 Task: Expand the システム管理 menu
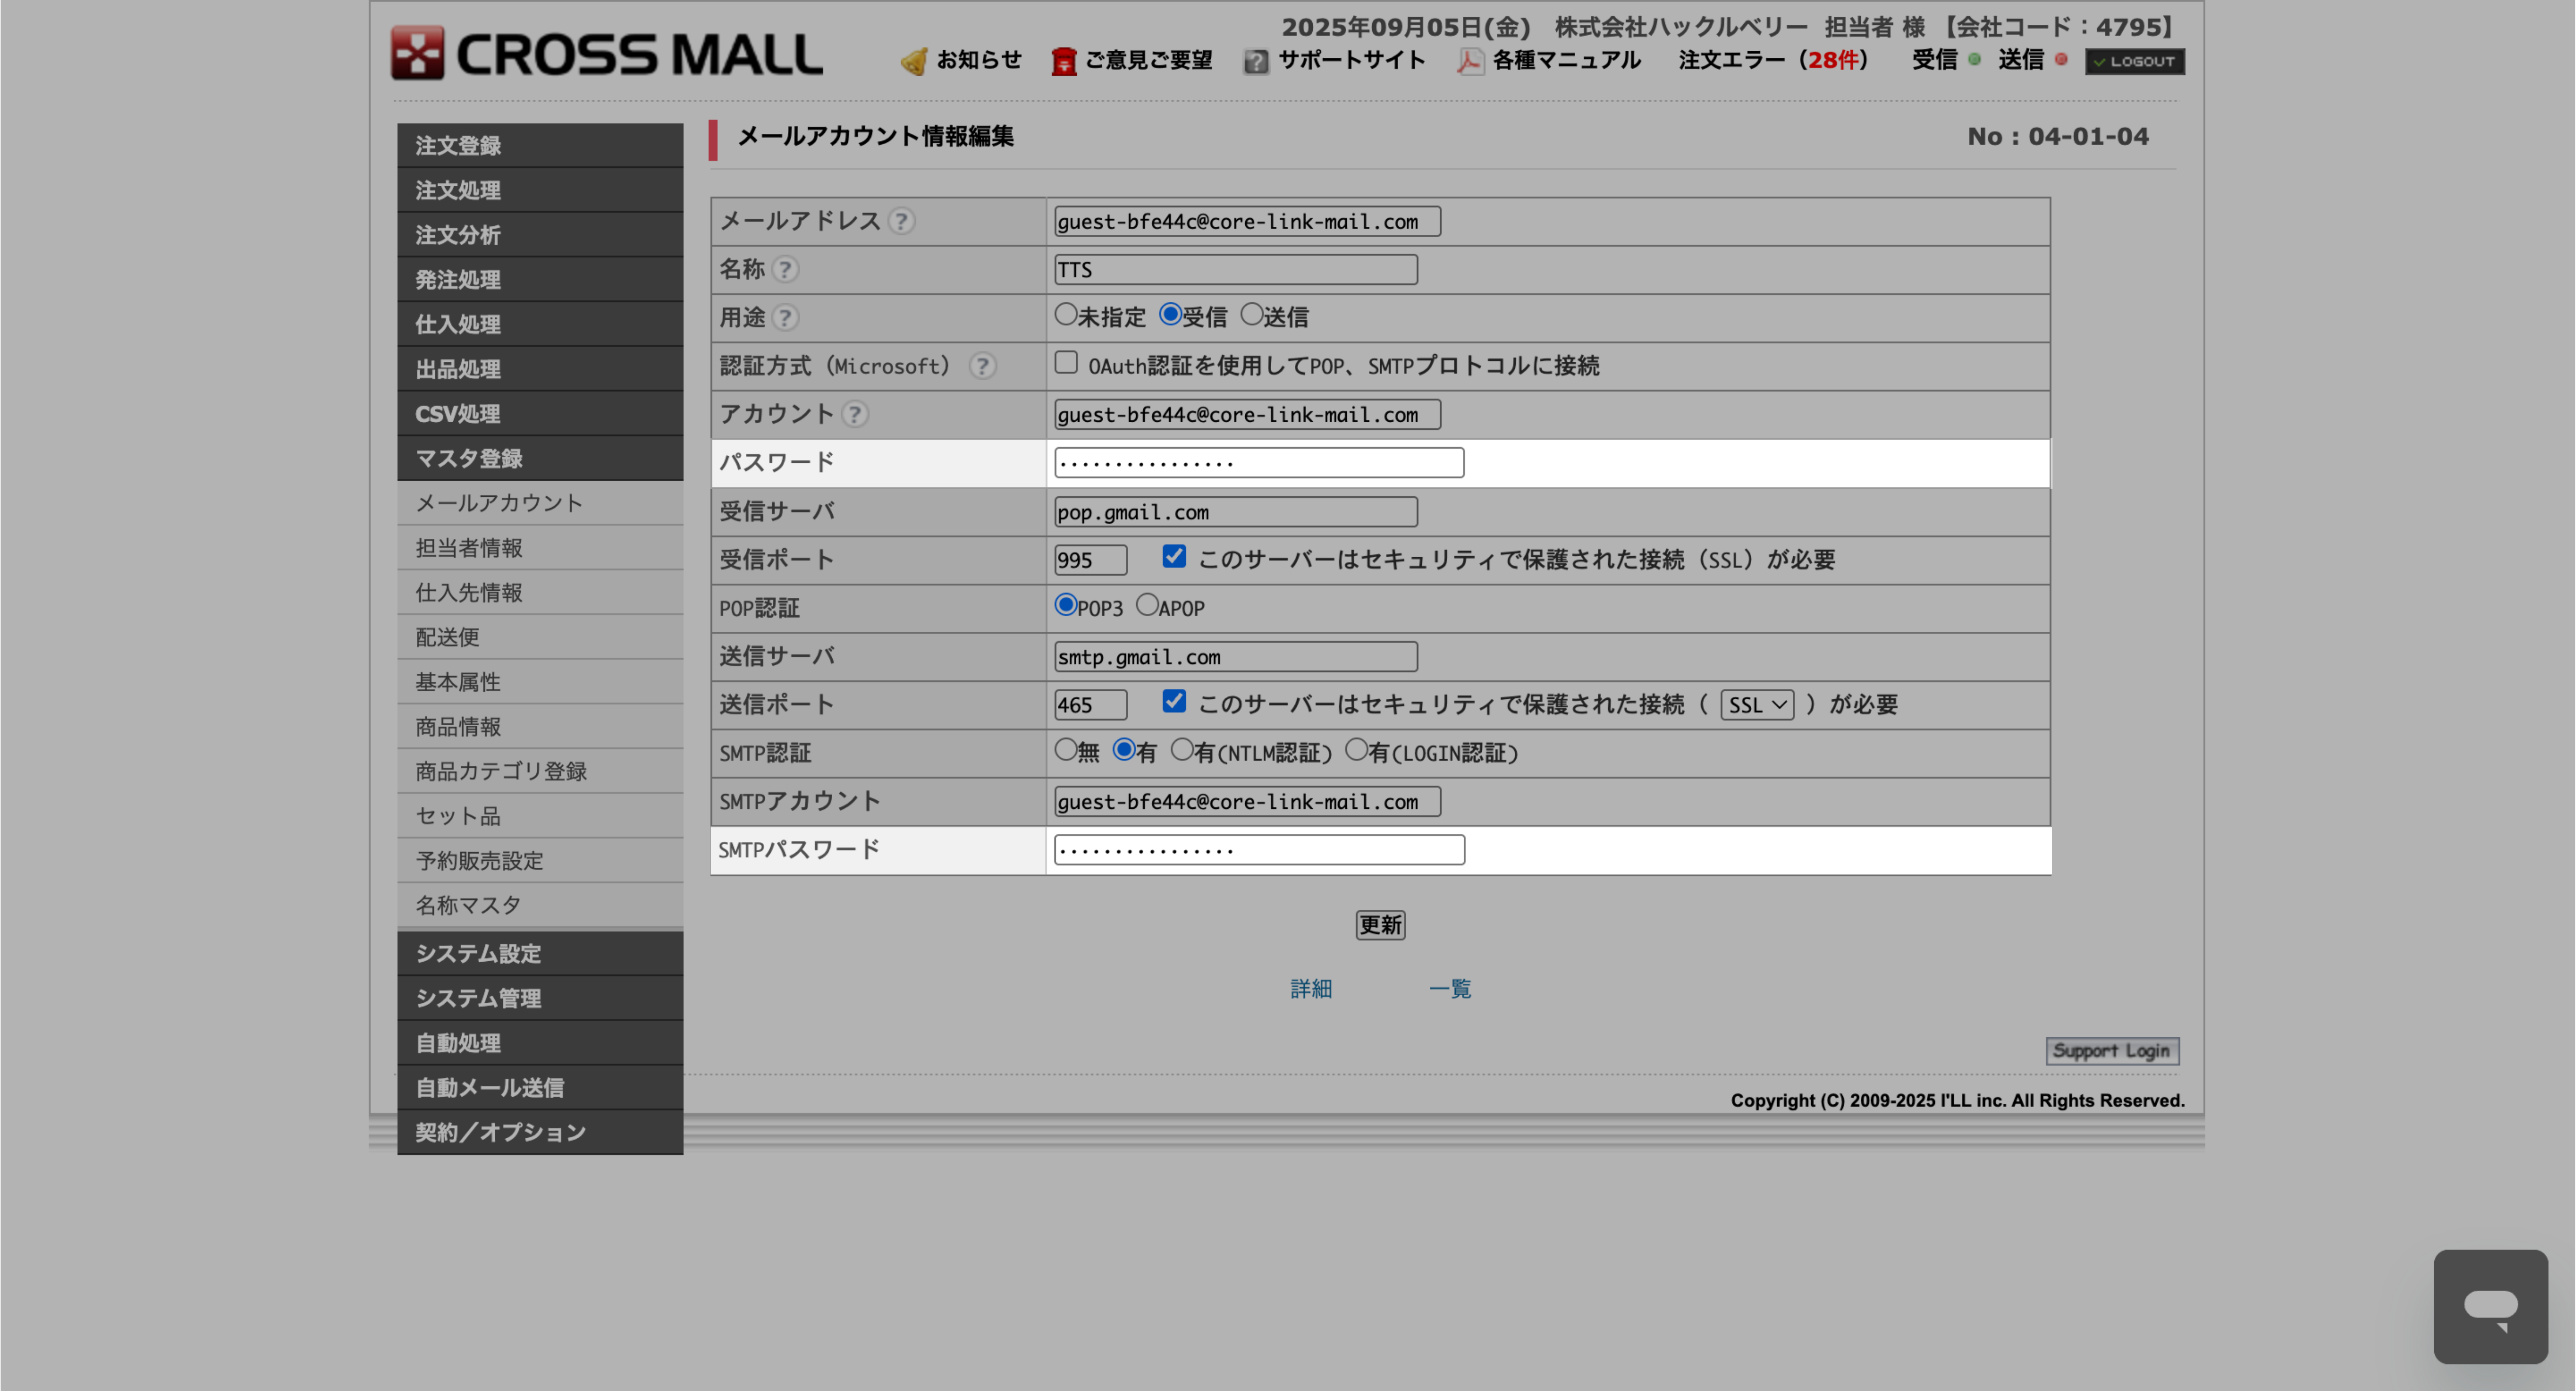(540, 998)
